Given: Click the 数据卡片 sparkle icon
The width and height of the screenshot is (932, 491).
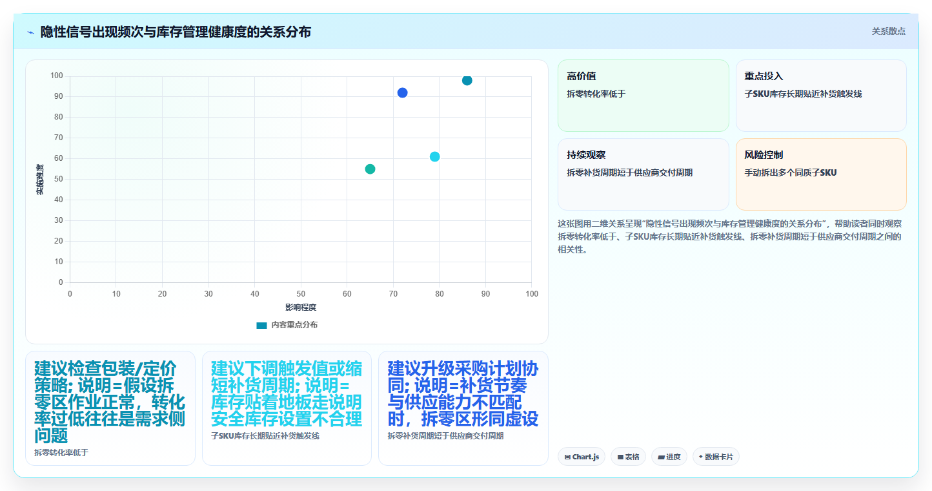Looking at the screenshot, I should pos(700,456).
